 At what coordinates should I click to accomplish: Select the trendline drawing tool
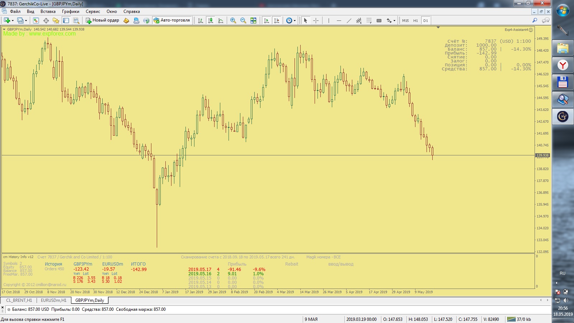tap(349, 20)
